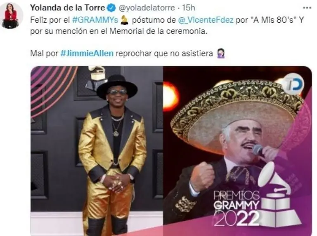
Task: Click the tweet text mentioning Memorial de la ceremonia
Action: pos(119,31)
